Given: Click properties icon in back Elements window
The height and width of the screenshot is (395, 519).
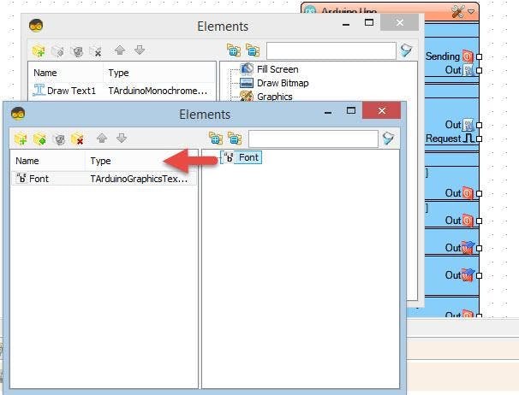Looking at the screenshot, I should [78, 51].
